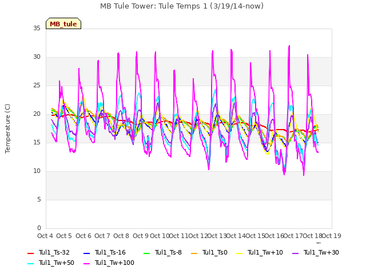
Task: Click the cyan Tul1_Tw+50 legend swatch
Action: point(30,264)
